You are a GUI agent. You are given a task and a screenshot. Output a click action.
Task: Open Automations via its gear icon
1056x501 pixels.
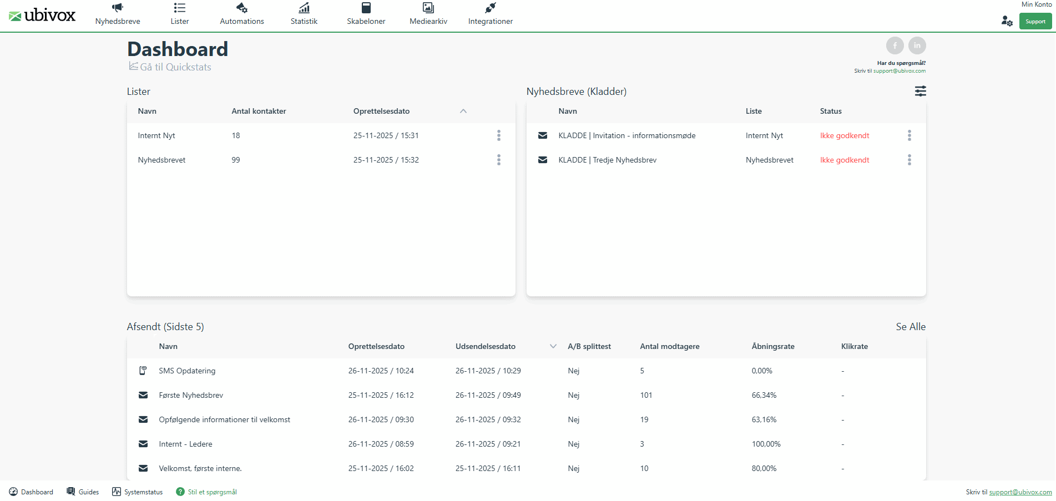(241, 7)
